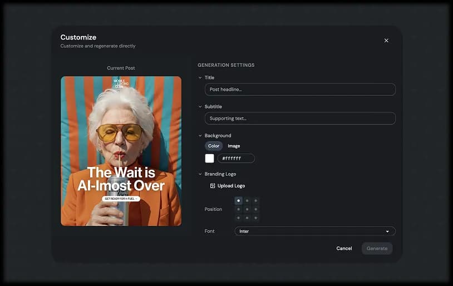This screenshot has width=453, height=286.
Task: Click the Customize dialog title
Action: click(x=78, y=37)
